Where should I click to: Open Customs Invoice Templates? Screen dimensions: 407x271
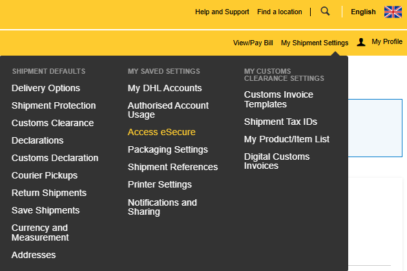(x=278, y=100)
